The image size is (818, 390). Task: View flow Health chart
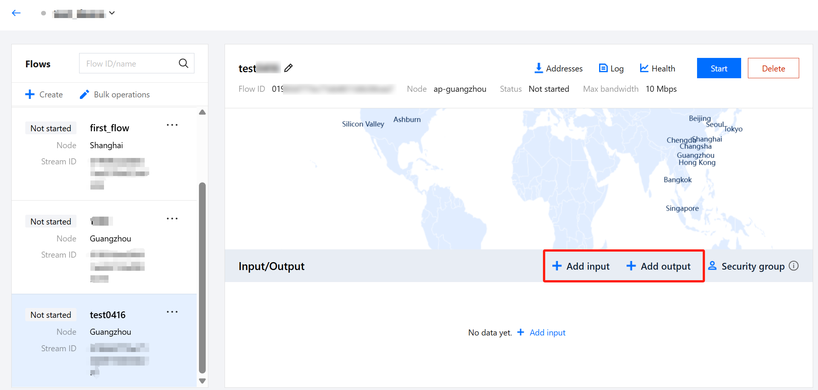(657, 68)
